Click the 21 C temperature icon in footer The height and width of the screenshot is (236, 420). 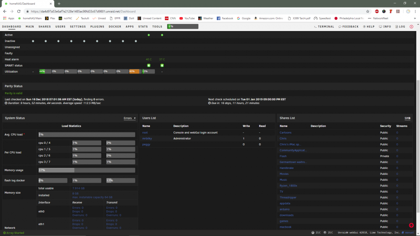coord(312,233)
